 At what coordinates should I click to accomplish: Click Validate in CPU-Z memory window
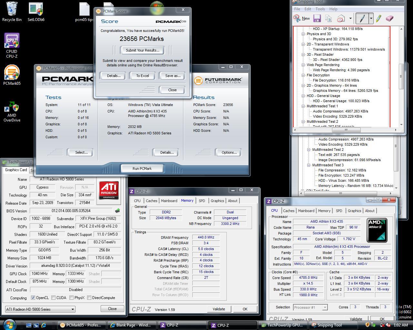click(x=219, y=309)
